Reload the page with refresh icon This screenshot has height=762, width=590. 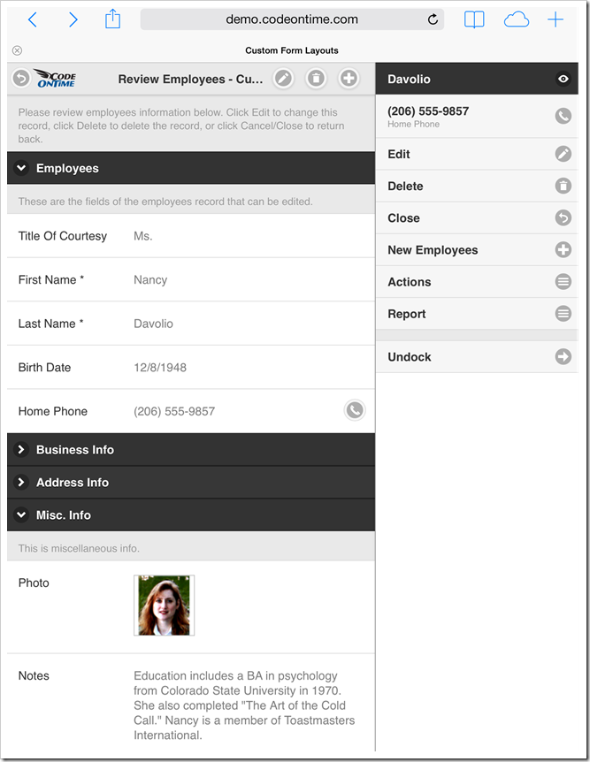[x=433, y=19]
